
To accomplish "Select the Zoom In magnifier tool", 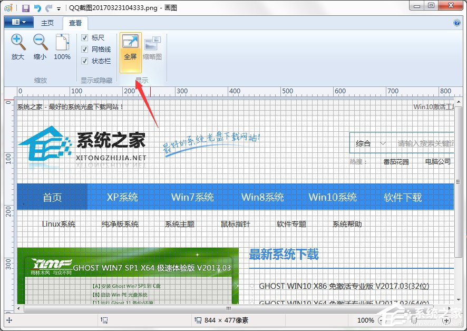I will pyautogui.click(x=17, y=46).
